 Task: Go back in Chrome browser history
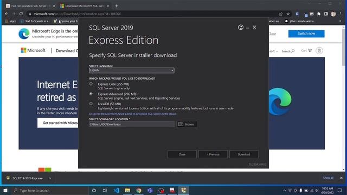click(7, 14)
